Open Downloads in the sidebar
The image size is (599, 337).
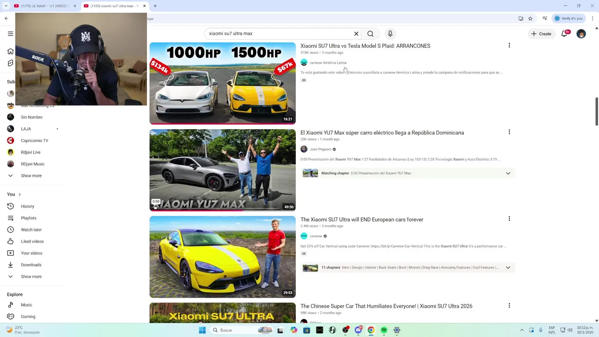31,265
